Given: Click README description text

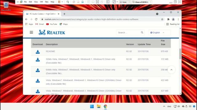Looking at the screenshot, I should coord(50,51).
